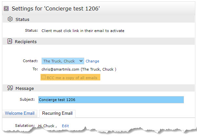Click the recipient email chris@smartmls.com
This screenshot has width=197, height=136.
click(x=60, y=69)
